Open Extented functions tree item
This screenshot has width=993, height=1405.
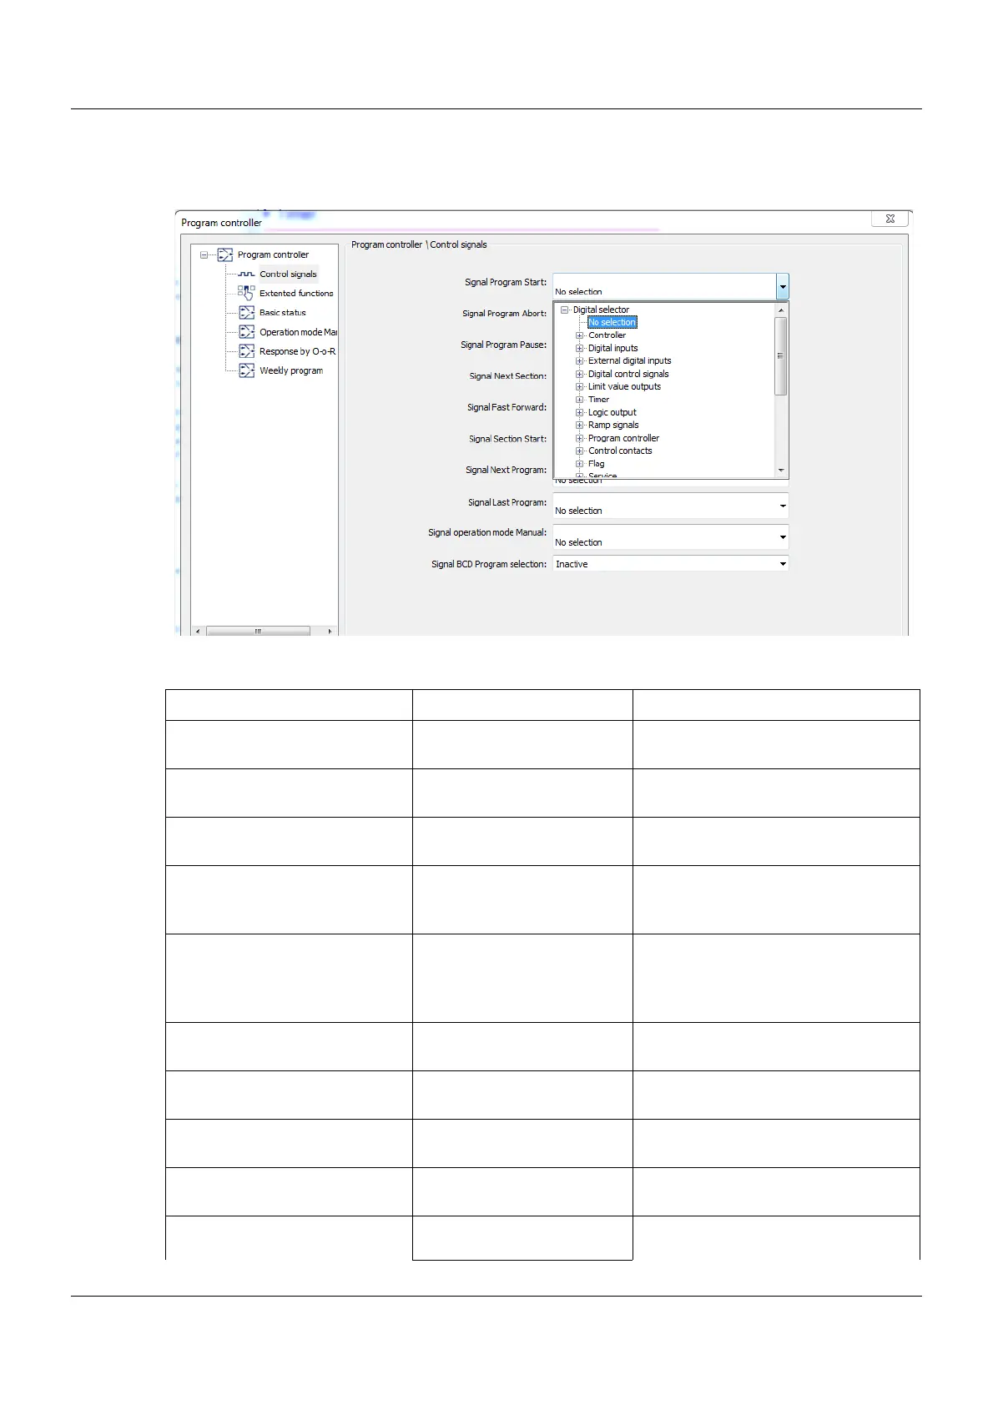296,294
